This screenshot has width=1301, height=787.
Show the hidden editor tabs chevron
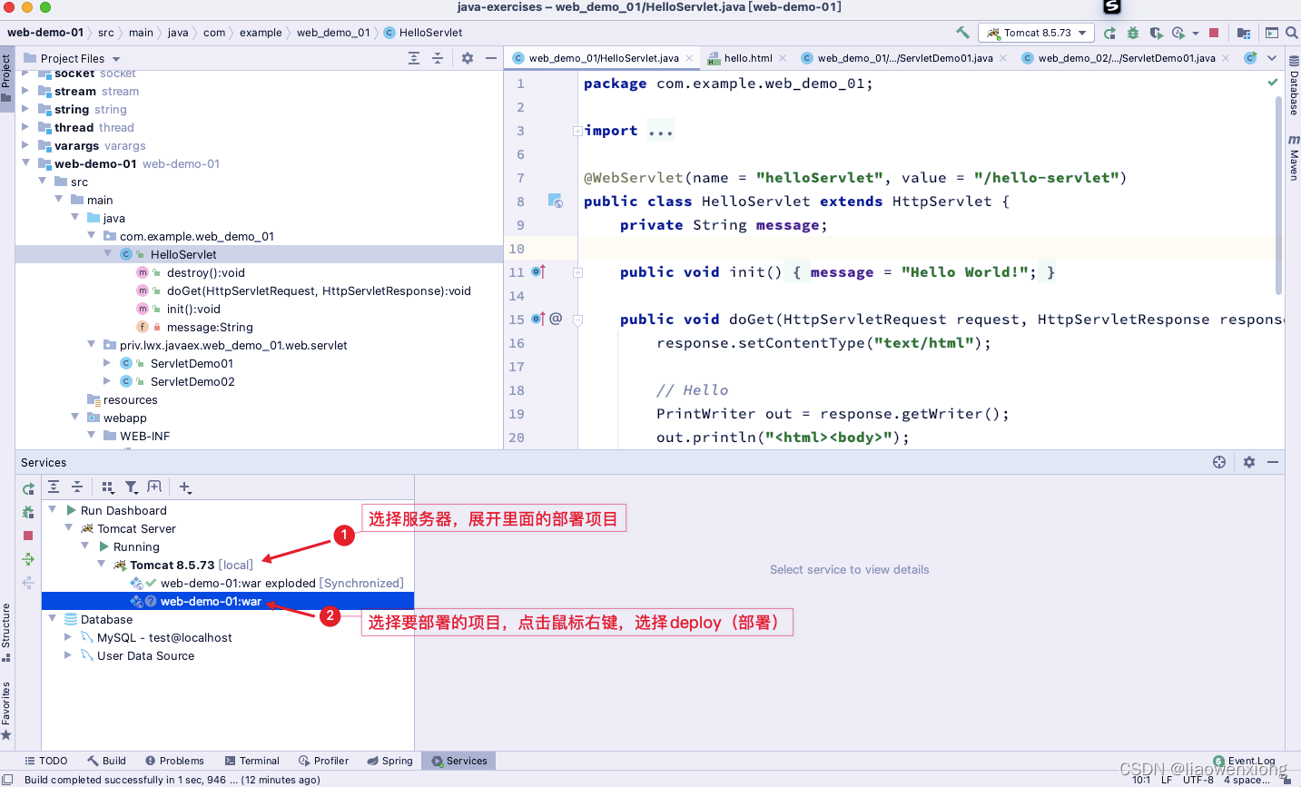pyautogui.click(x=1272, y=58)
